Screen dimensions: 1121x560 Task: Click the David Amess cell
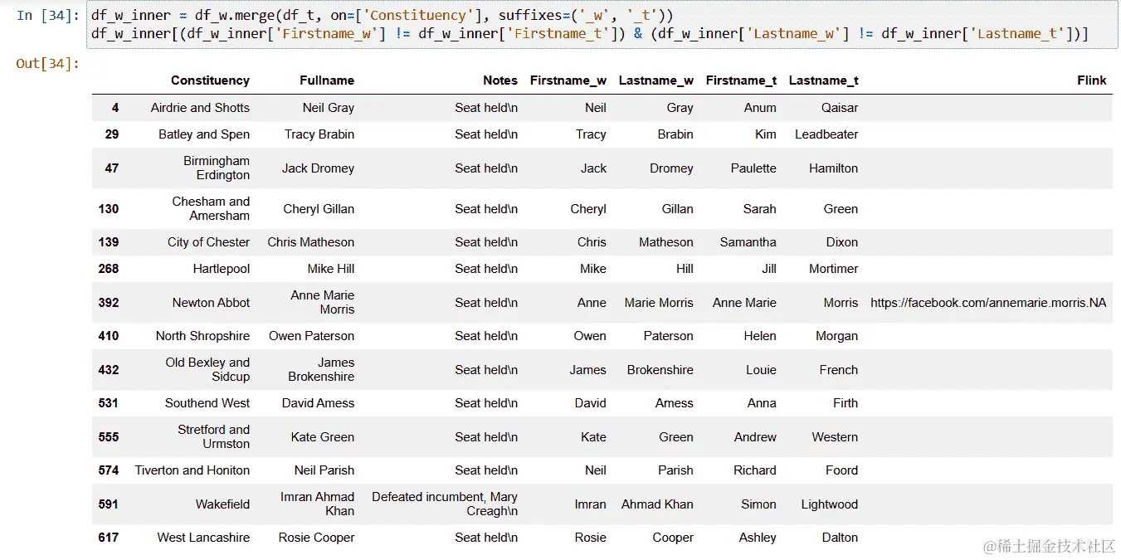(318, 403)
